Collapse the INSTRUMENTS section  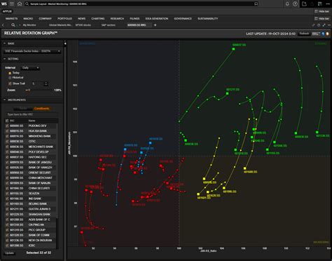pos(4,100)
